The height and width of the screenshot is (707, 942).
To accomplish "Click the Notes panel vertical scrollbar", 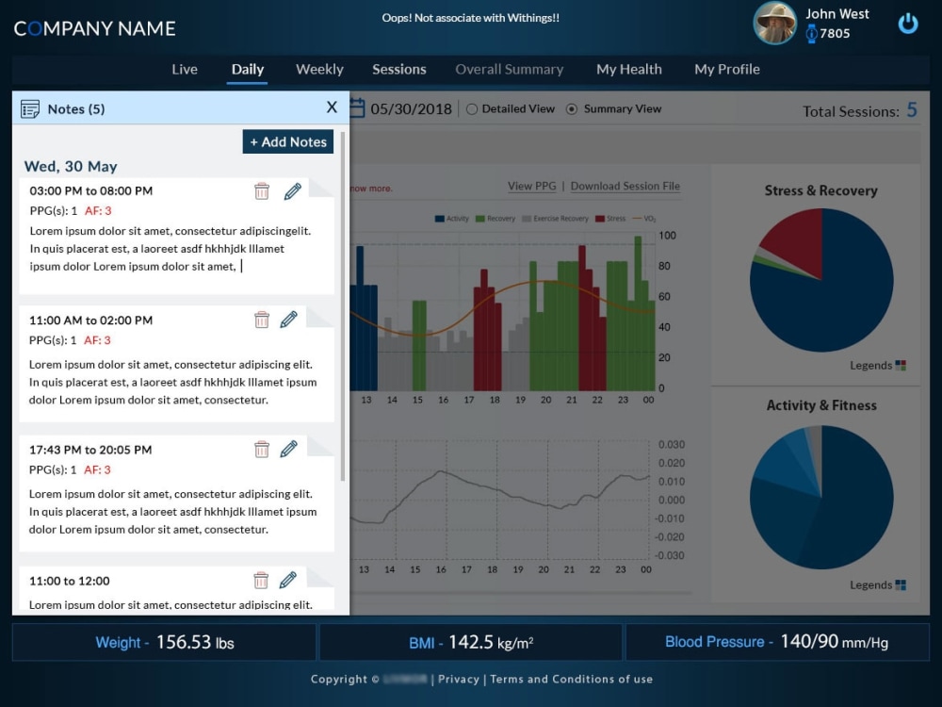I will 343,306.
